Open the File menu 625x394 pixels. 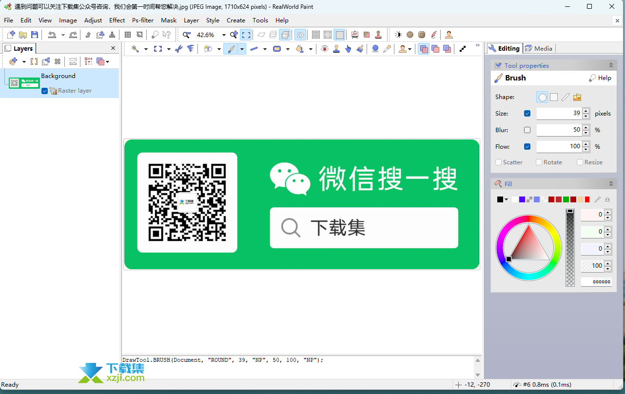tap(8, 20)
